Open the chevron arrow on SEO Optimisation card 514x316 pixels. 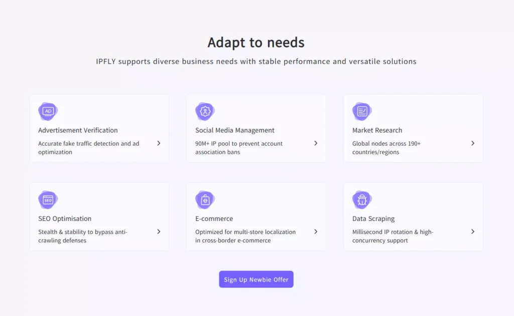point(159,231)
